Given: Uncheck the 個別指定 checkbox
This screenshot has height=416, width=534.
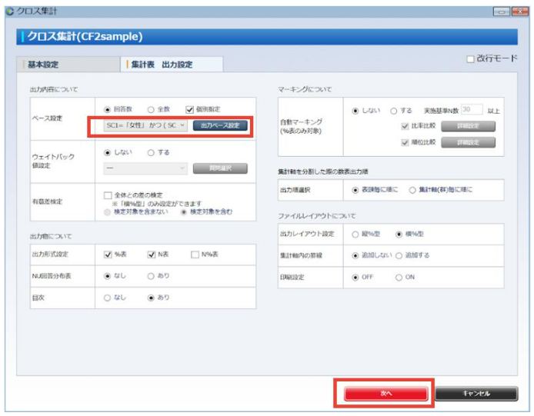Looking at the screenshot, I should 189,110.
